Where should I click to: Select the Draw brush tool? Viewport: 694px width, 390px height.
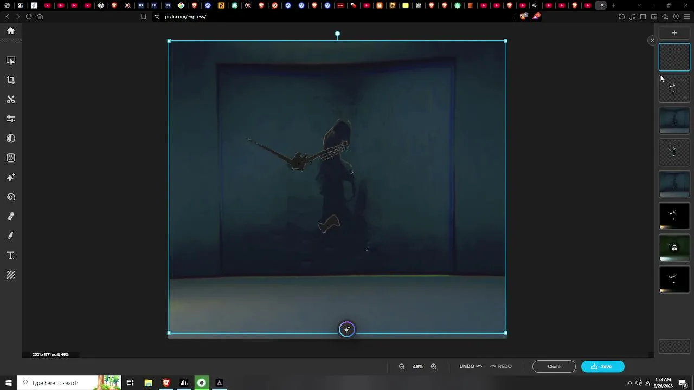[x=11, y=236]
